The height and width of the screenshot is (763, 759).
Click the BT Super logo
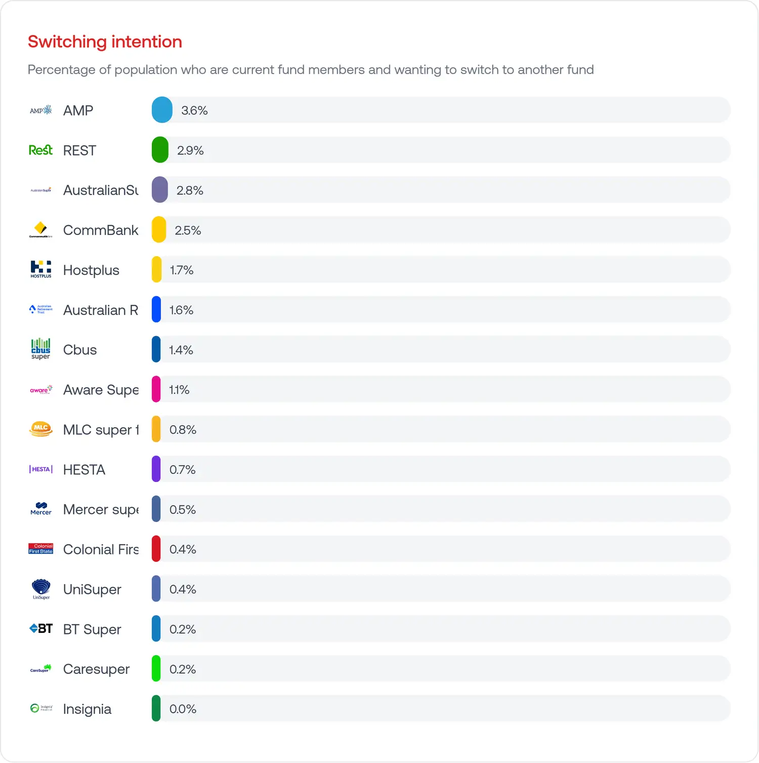[40, 629]
